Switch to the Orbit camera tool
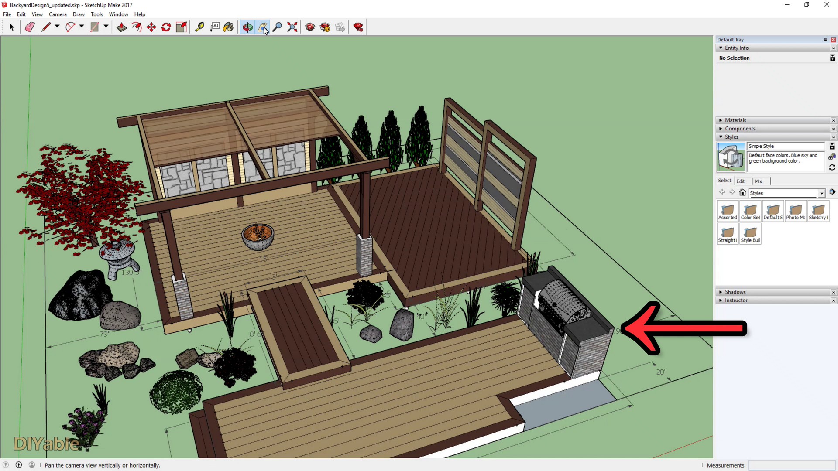 tap(247, 27)
